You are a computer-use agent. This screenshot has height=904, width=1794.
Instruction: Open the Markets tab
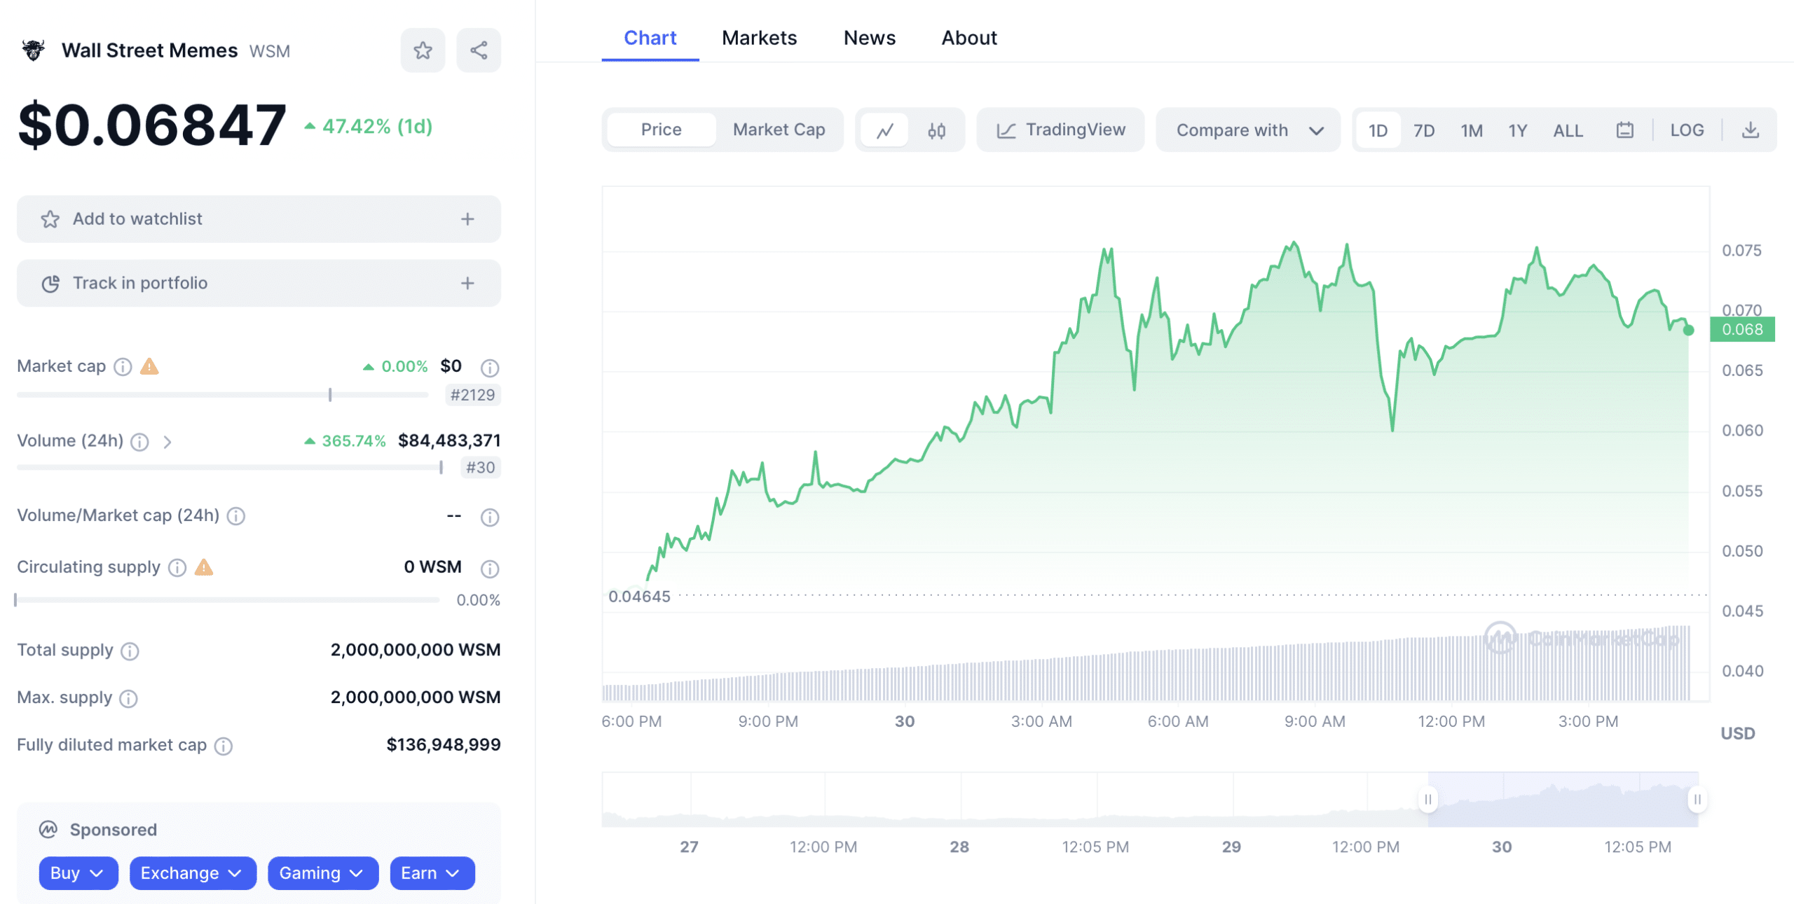coord(759,38)
